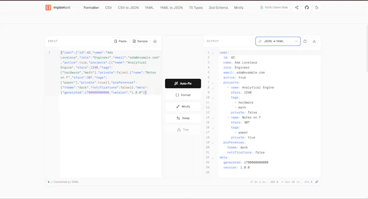Open the Minify tab in the top nav
Image resolution: width=368 pixels, height=199 pixels.
coord(239,7)
